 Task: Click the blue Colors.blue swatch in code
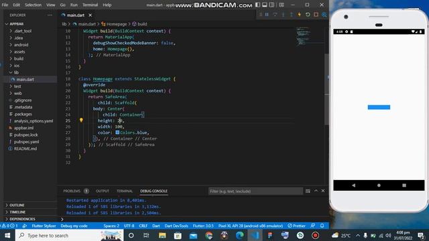tap(117, 133)
